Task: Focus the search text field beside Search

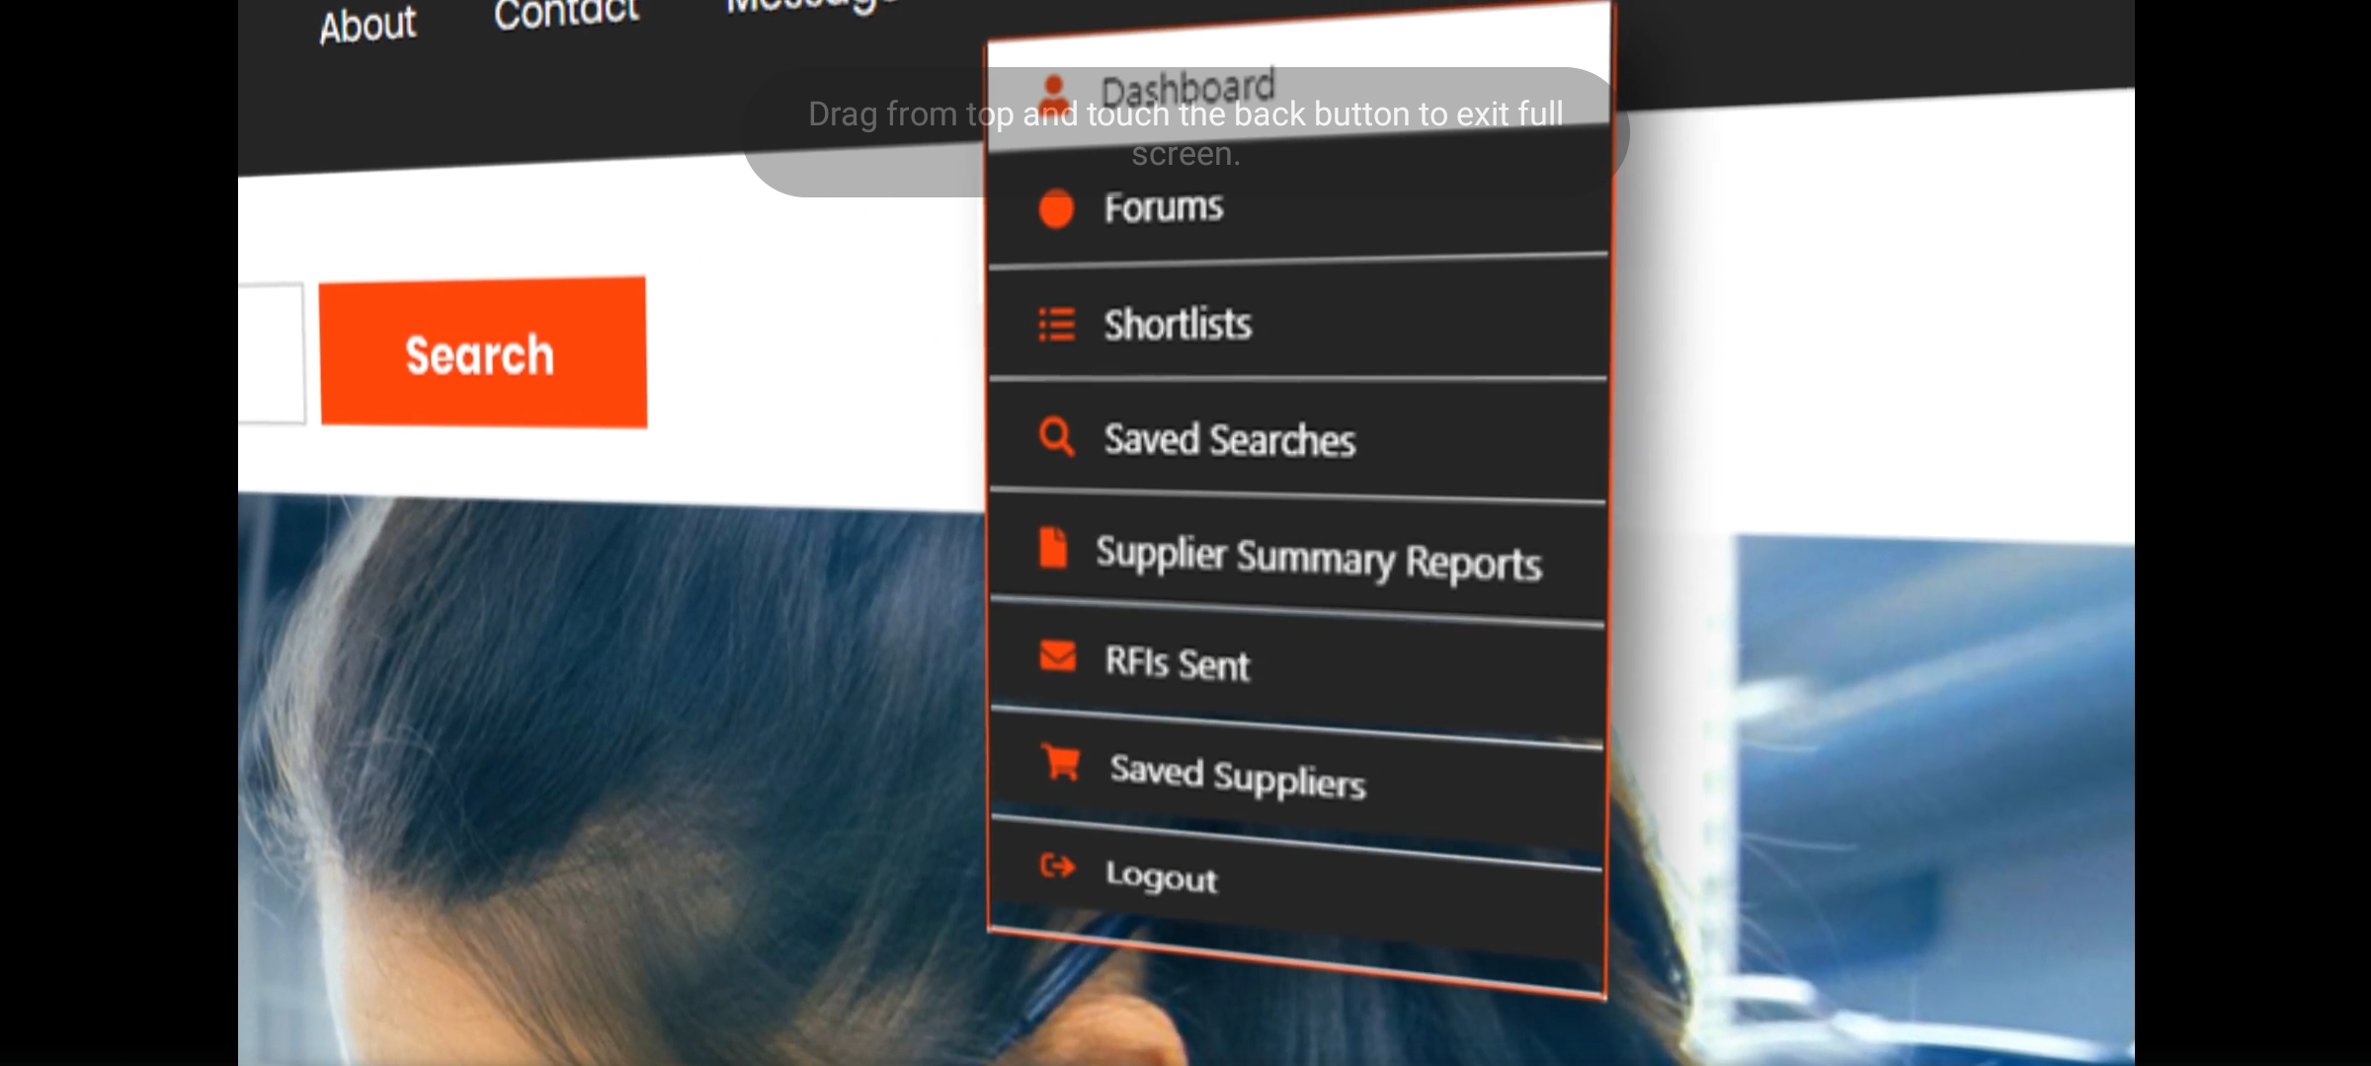Action: pyautogui.click(x=271, y=352)
